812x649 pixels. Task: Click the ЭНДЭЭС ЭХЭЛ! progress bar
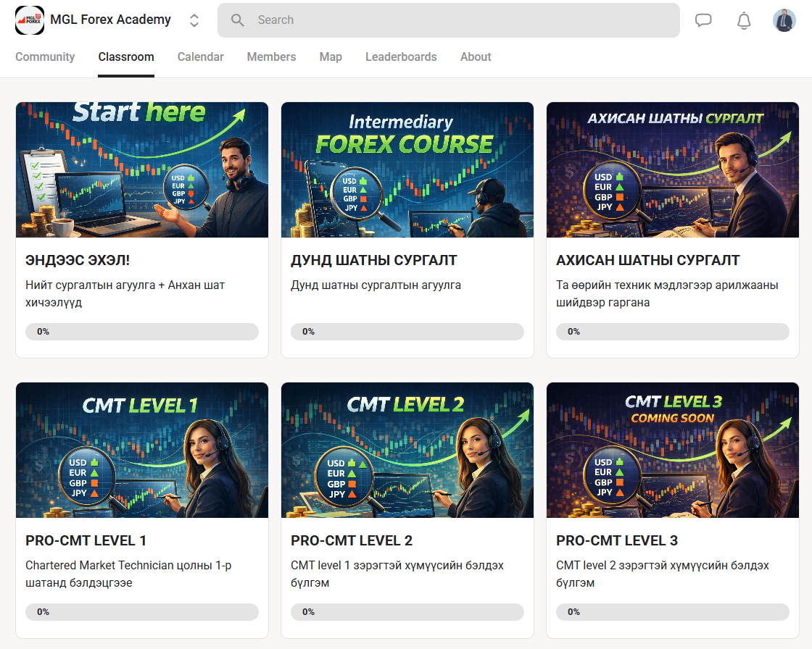tap(142, 332)
